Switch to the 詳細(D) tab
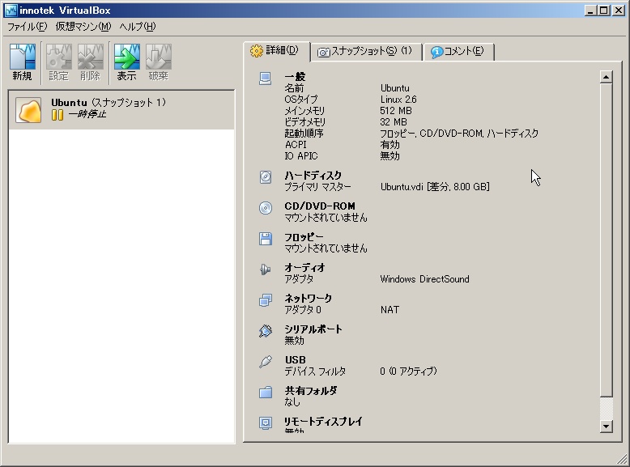Viewport: 630px width, 467px height. coord(276,51)
